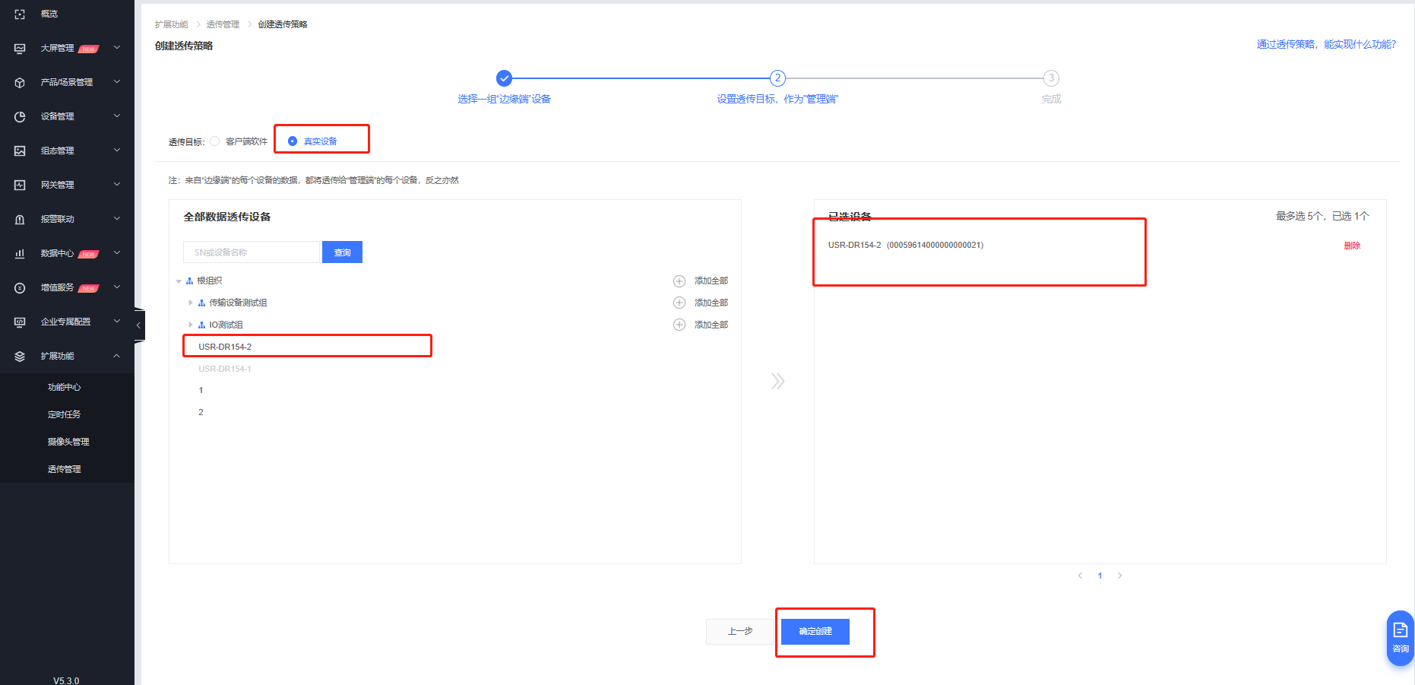Open 透传管理 in the sidebar submenu
The image size is (1415, 685).
click(65, 469)
